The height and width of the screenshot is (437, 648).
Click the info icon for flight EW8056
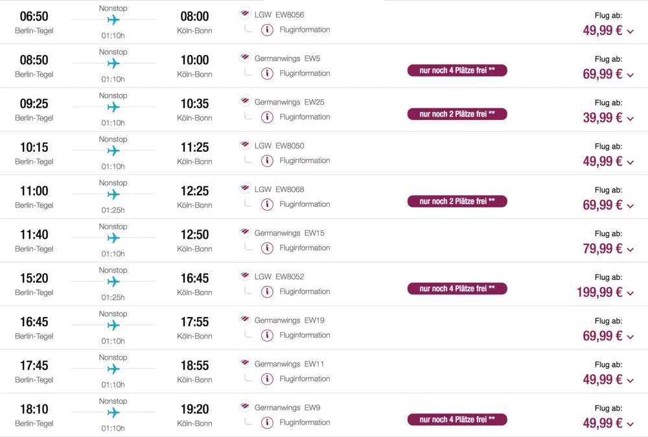click(267, 30)
